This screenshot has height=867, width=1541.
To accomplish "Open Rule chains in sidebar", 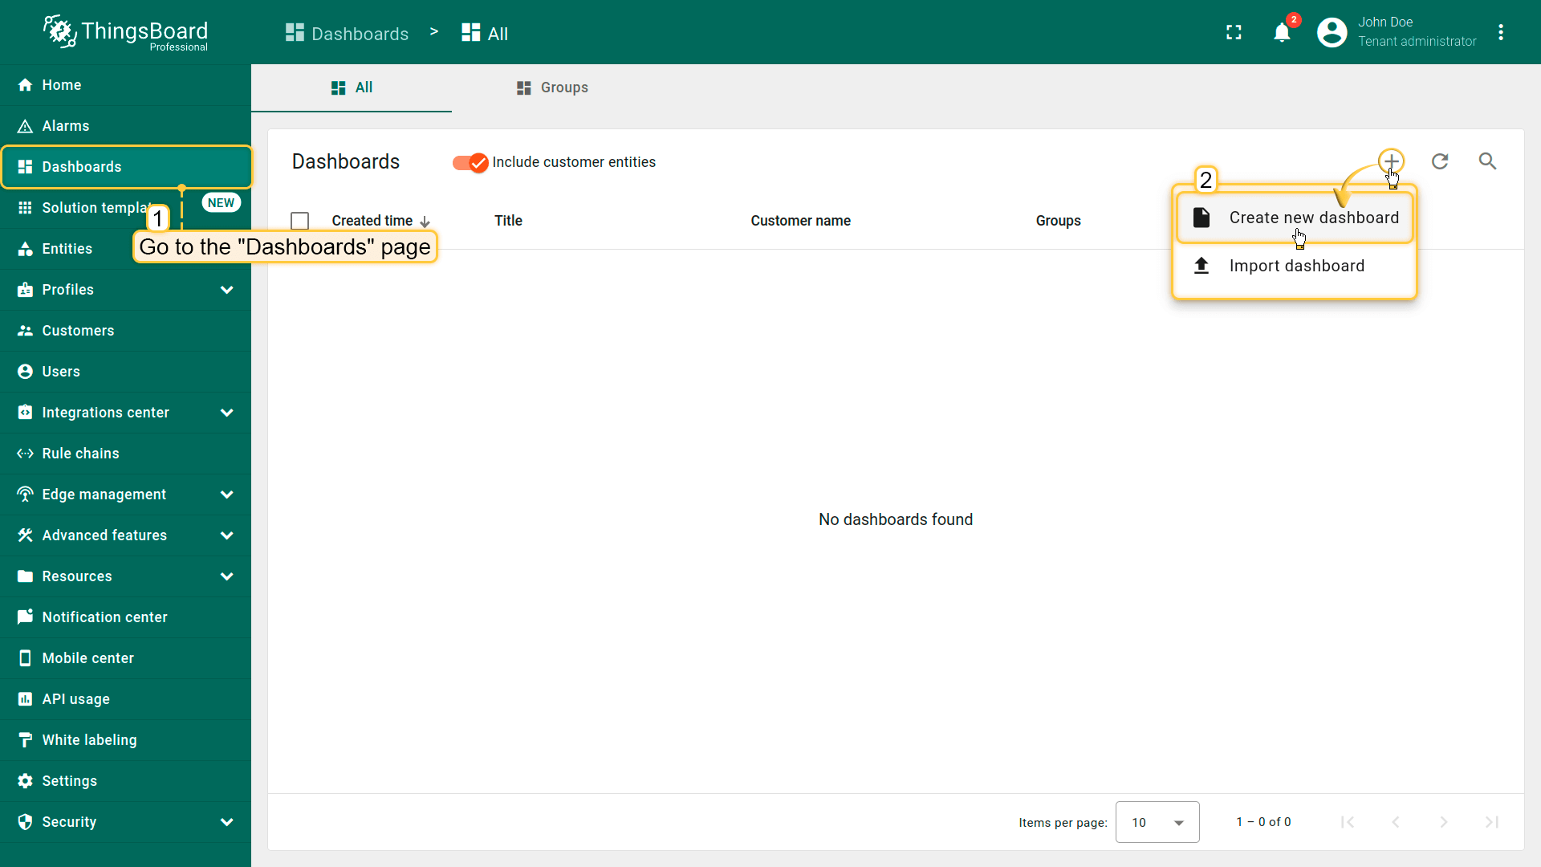I will (x=80, y=454).
